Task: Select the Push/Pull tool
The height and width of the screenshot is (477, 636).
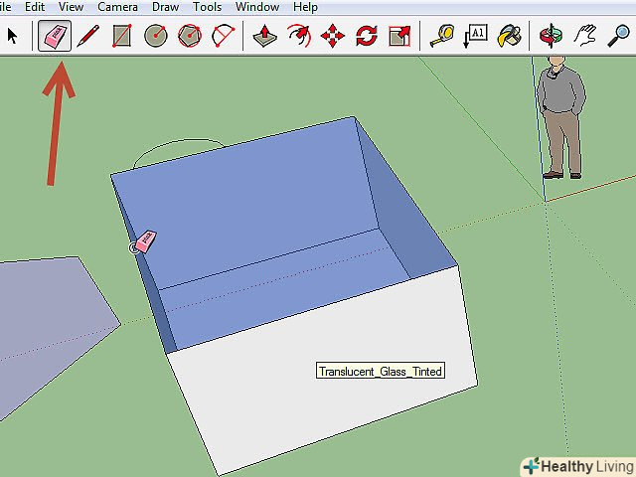Action: pyautogui.click(x=264, y=37)
